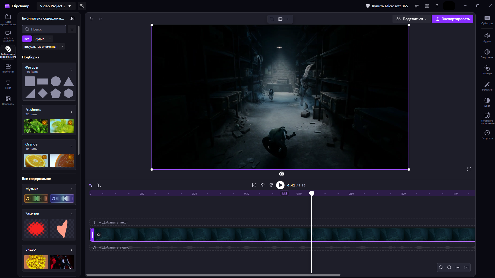Select the crop tool above the preview

(x=272, y=19)
